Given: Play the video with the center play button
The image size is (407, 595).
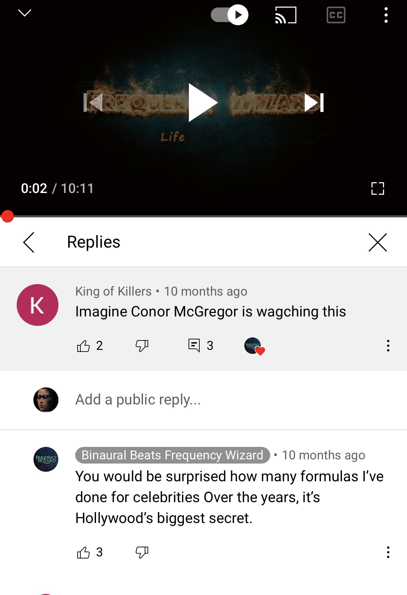Looking at the screenshot, I should coord(203,103).
